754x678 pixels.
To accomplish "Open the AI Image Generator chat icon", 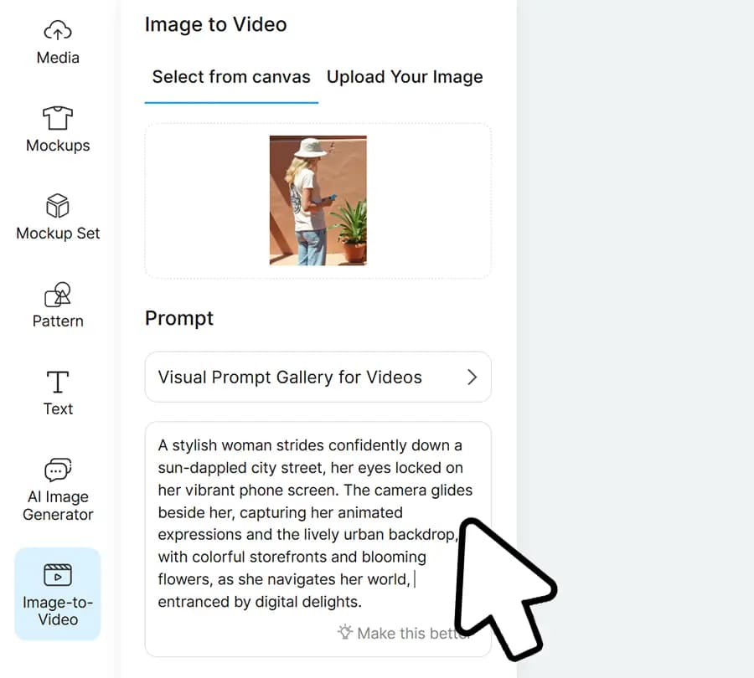I will (58, 470).
